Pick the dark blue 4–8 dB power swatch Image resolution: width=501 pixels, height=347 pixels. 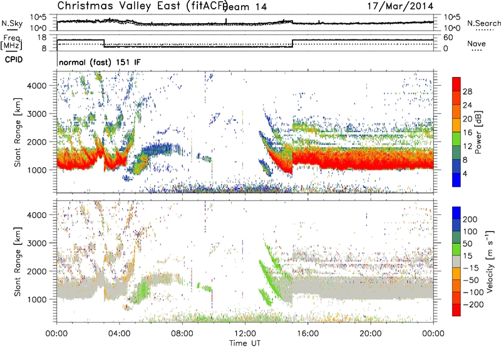click(457, 166)
